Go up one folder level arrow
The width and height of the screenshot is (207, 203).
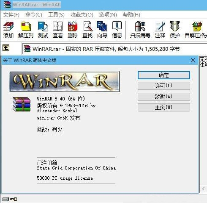[x=6, y=48]
